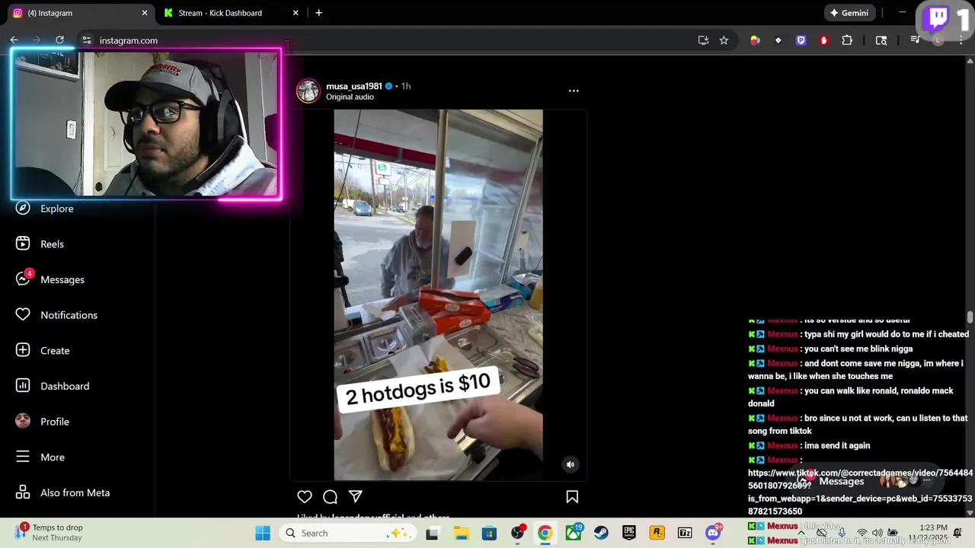975x548 pixels.
Task: Open the More hamburger menu
Action: click(41, 457)
